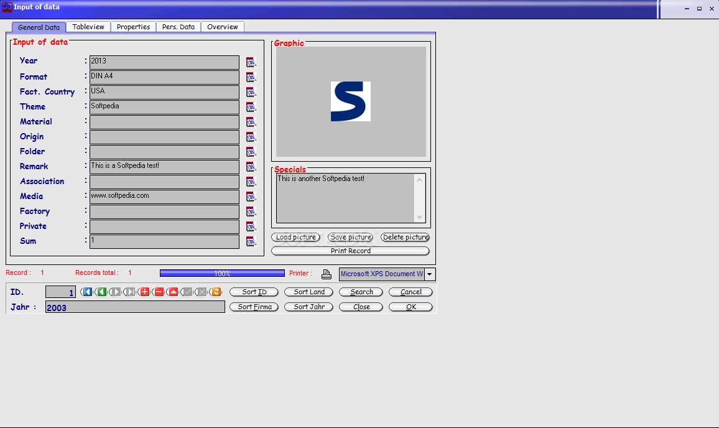Click the Cancel button
Viewport: 719px width, 428px height.
pos(411,292)
